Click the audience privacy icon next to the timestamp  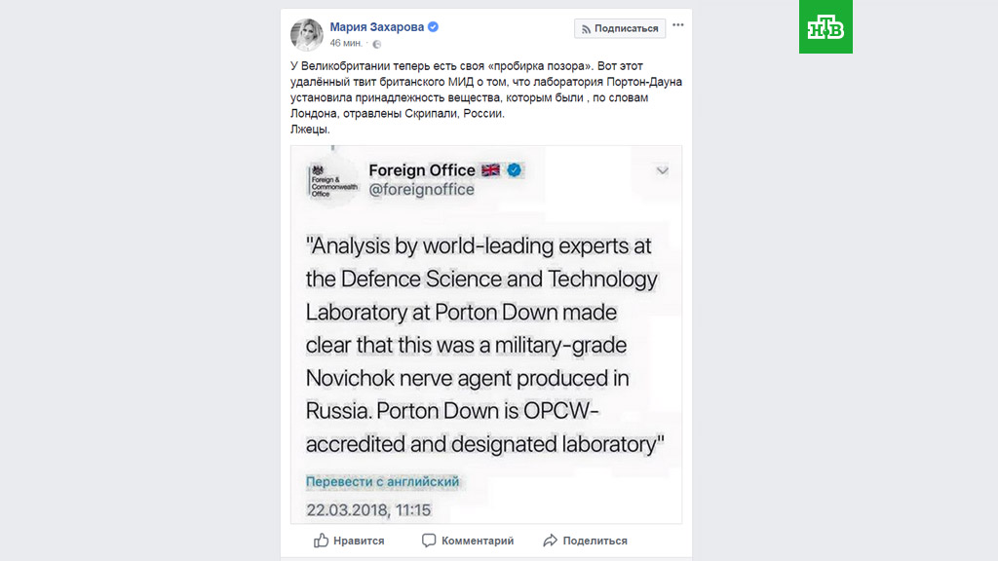pyautogui.click(x=377, y=44)
